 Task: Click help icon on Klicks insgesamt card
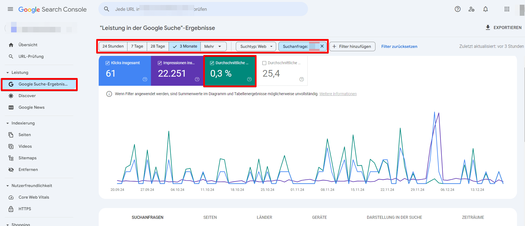[145, 79]
